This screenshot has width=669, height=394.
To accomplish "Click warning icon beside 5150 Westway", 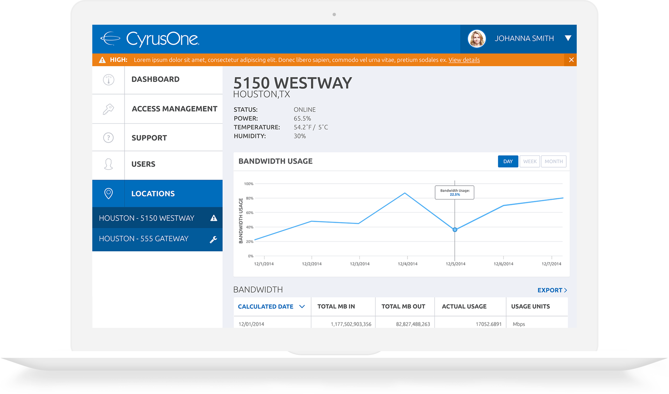I will (x=214, y=218).
